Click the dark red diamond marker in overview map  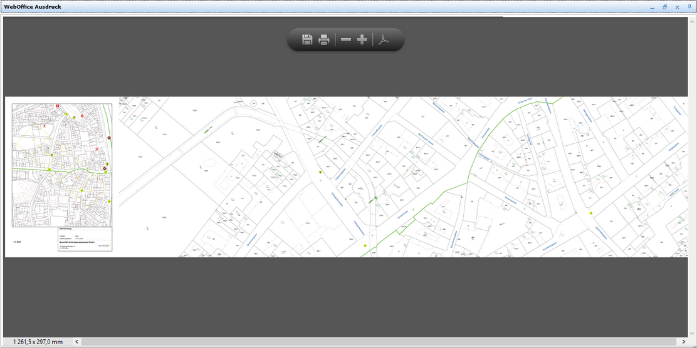click(x=109, y=137)
